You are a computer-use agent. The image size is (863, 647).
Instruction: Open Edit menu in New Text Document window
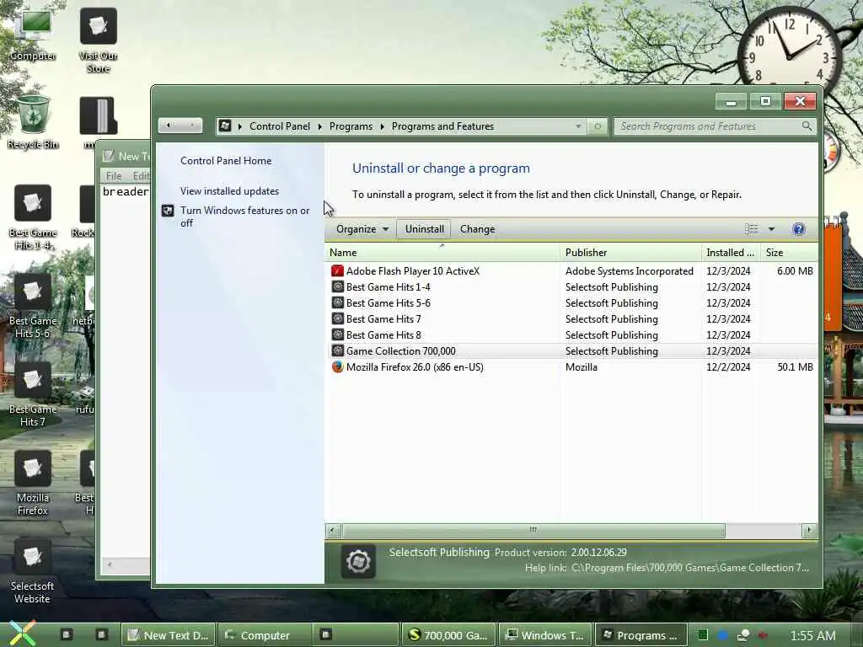point(141,175)
